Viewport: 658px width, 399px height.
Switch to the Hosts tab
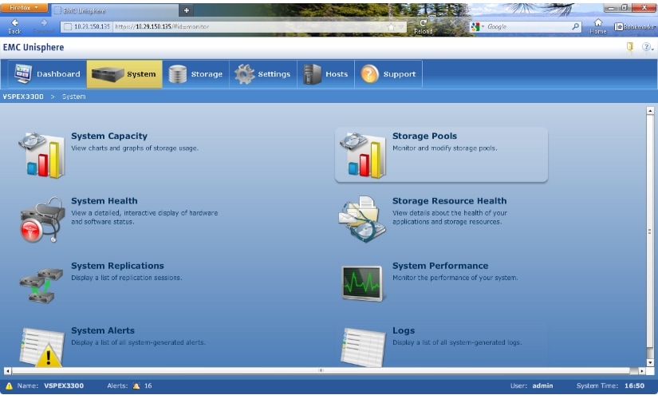325,74
